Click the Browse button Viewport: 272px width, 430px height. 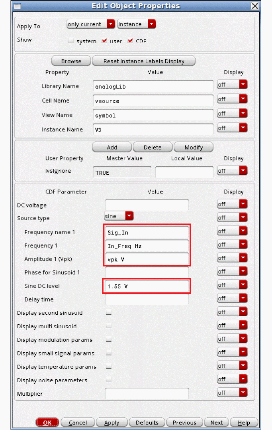(x=71, y=61)
